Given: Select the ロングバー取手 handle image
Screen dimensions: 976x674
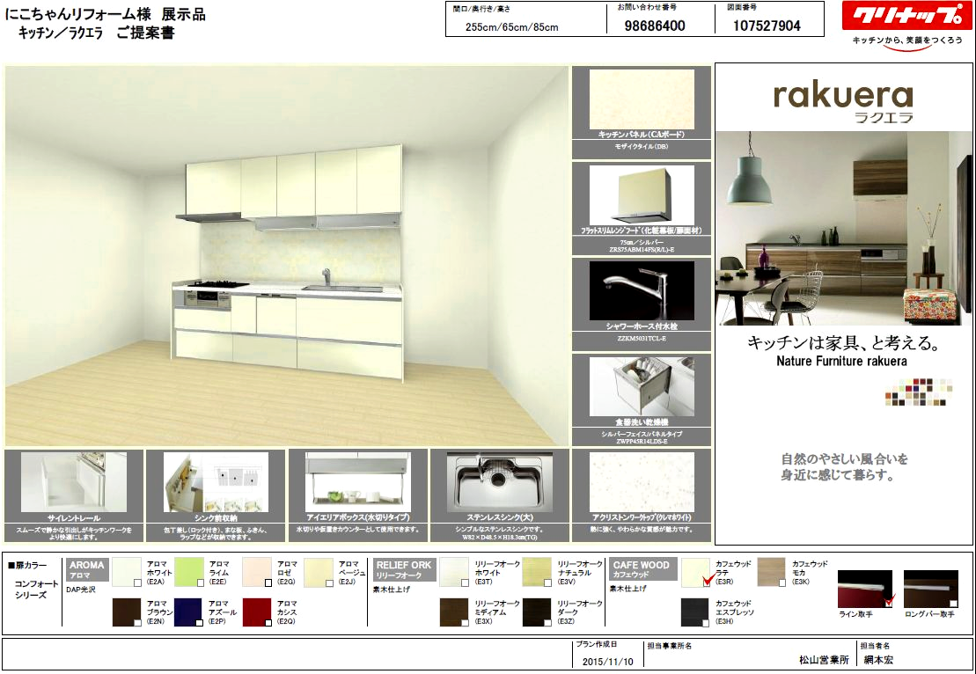Looking at the screenshot, I should [x=930, y=589].
